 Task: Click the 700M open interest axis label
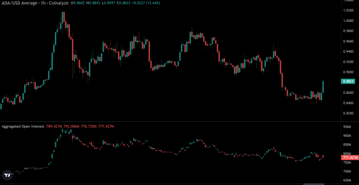coord(347,171)
